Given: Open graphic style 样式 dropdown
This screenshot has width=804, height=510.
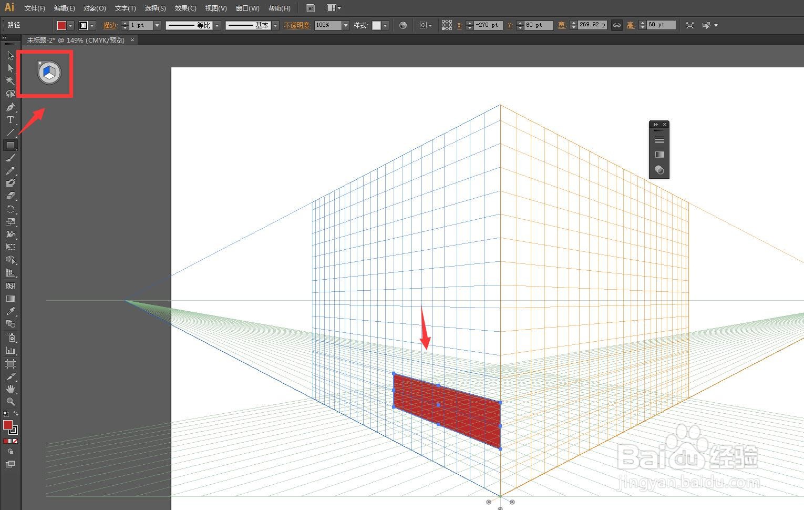Looking at the screenshot, I should (385, 25).
